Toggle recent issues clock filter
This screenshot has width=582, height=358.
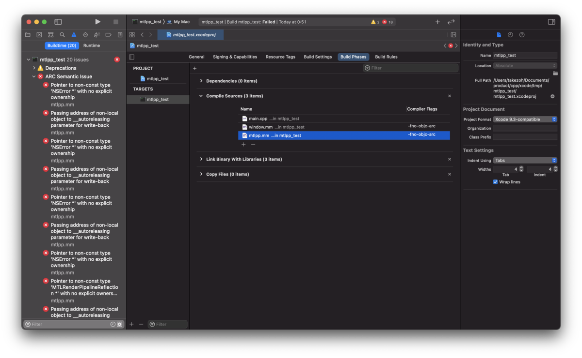[x=113, y=324]
